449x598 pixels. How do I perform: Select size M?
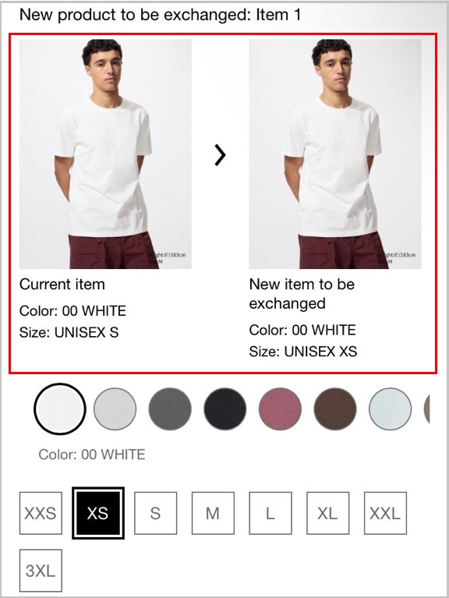[x=213, y=513]
